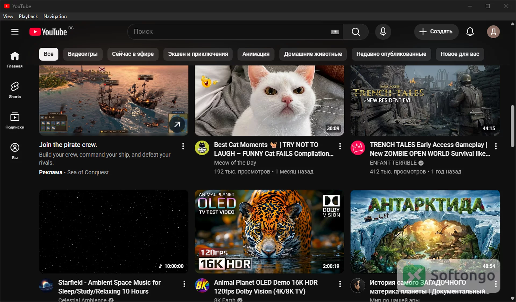Open options for Animal Planet OLED Demo video

(340, 284)
